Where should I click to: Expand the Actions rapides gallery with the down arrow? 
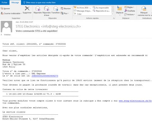(113, 14)
